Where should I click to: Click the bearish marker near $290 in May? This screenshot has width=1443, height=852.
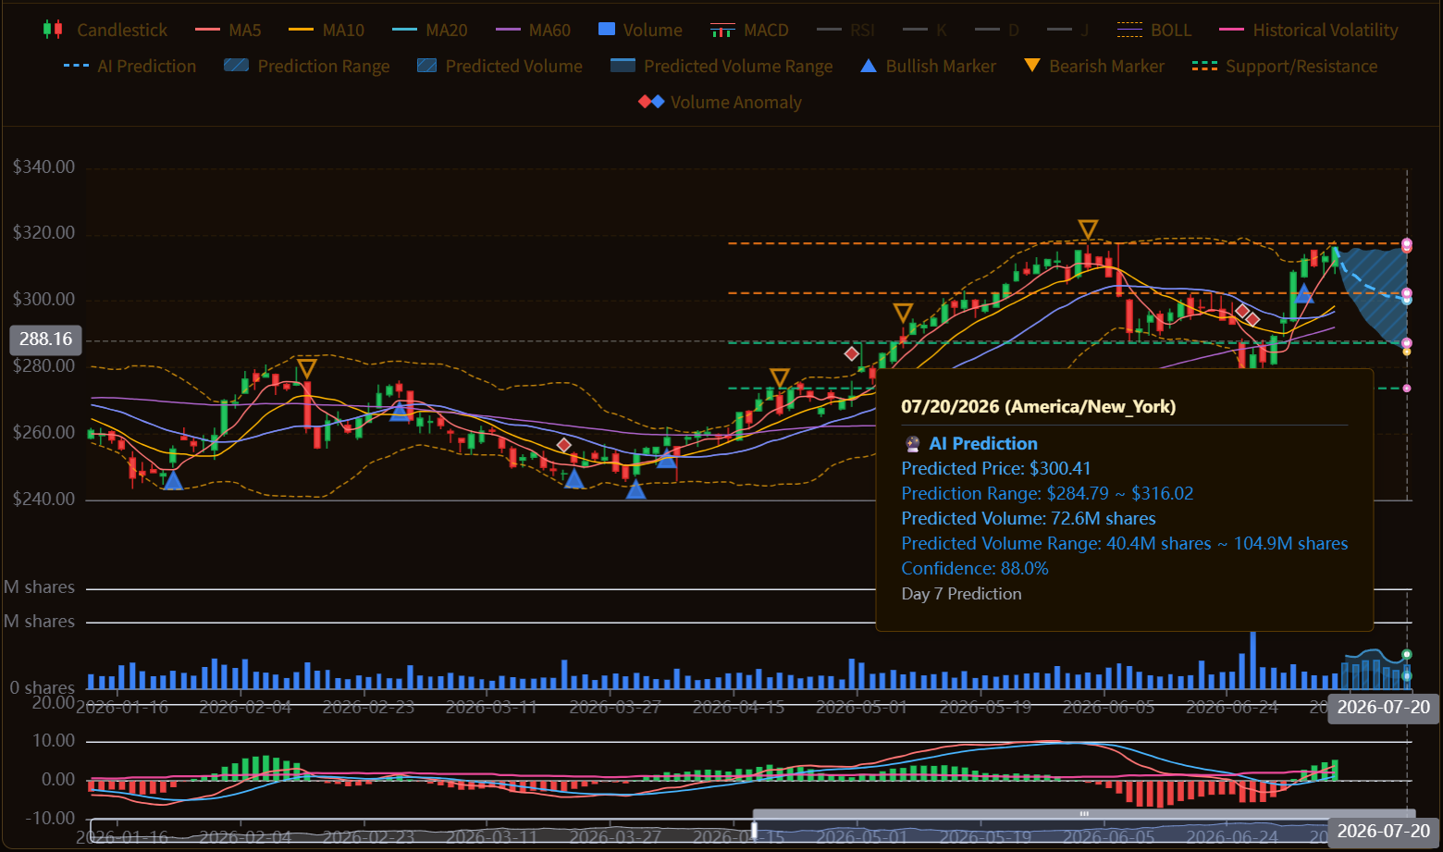[x=903, y=313]
